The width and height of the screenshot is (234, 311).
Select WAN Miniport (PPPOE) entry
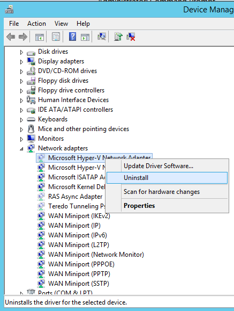(x=81, y=264)
